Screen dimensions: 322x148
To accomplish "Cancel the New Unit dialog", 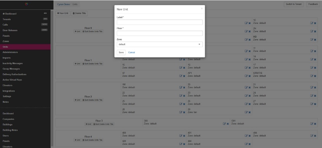I will [132, 52].
